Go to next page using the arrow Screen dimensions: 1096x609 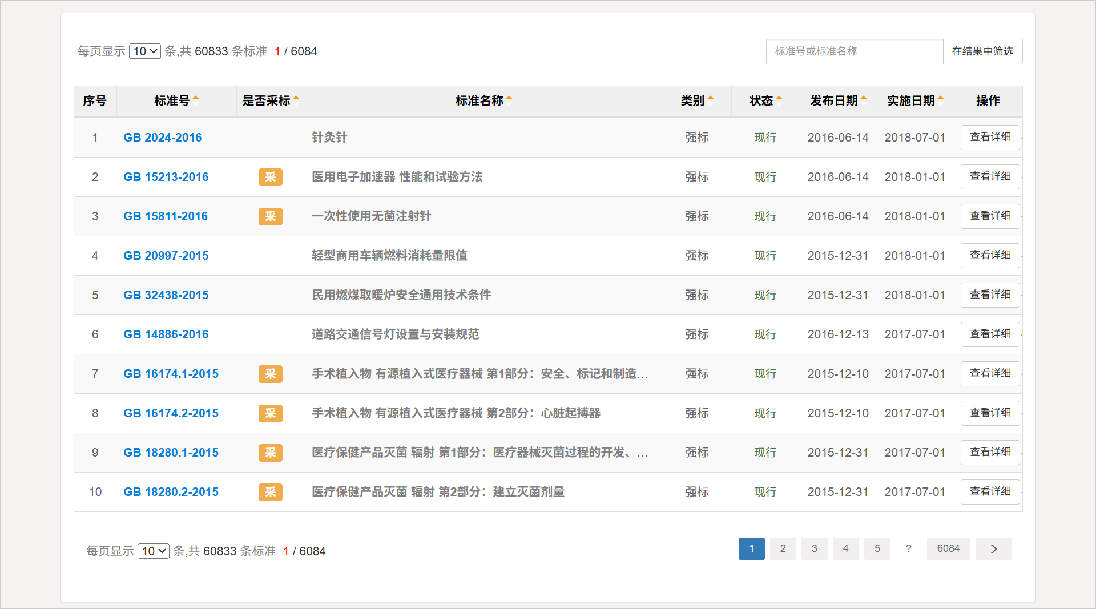pyautogui.click(x=993, y=548)
